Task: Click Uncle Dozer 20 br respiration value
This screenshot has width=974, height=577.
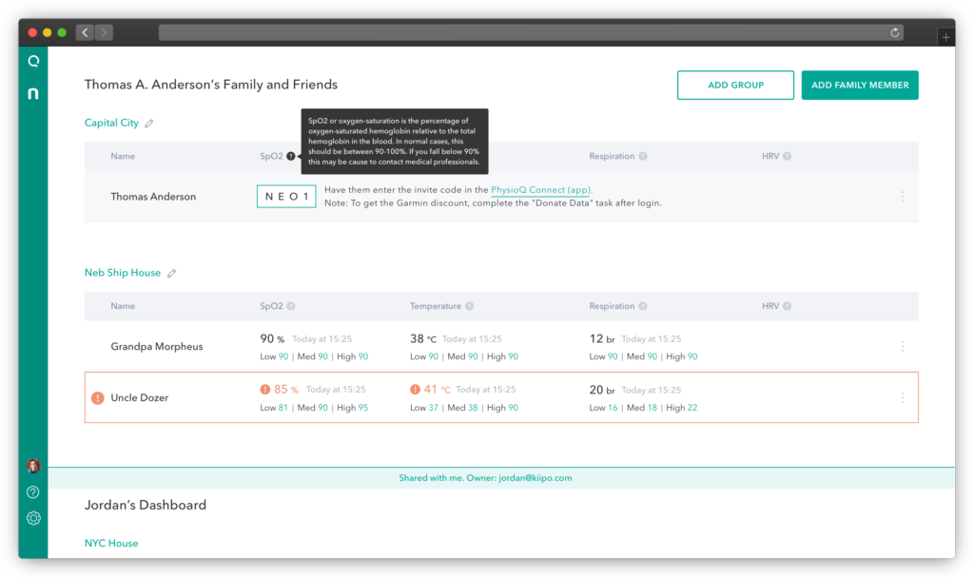Action: [x=602, y=390]
